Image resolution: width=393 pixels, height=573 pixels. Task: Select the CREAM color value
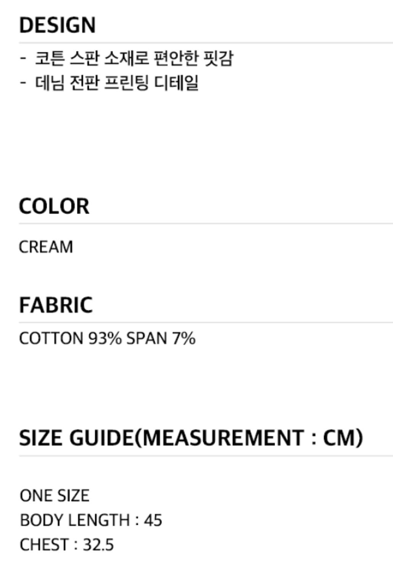click(46, 247)
